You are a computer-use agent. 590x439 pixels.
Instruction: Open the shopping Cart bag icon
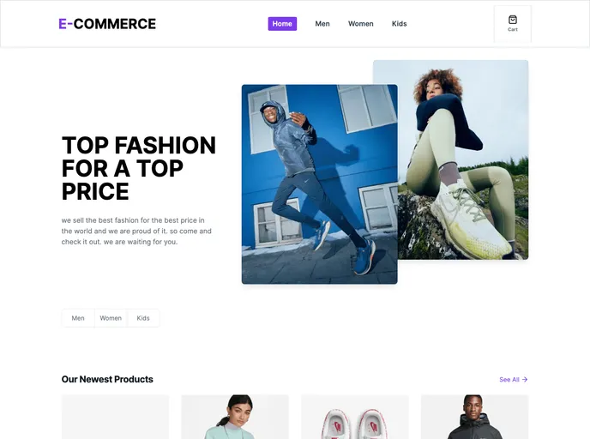pos(513,20)
